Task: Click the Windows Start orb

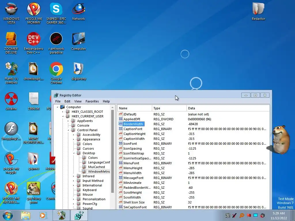Action: [7, 215]
